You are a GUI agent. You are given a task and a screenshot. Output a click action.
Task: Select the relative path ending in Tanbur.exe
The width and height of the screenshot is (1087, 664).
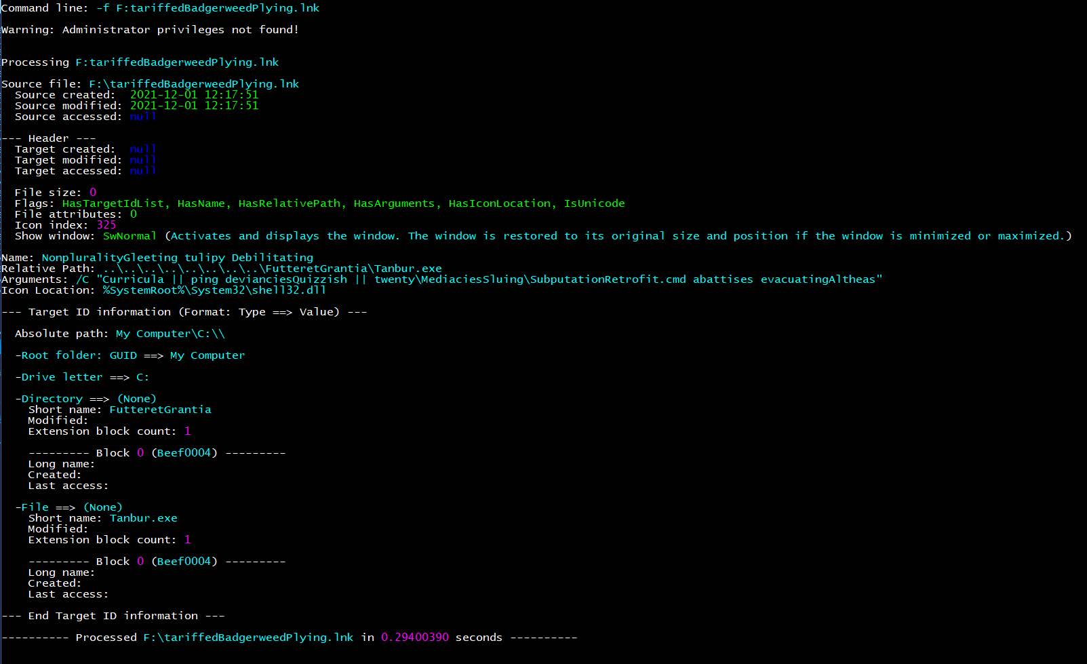pyautogui.click(x=271, y=268)
